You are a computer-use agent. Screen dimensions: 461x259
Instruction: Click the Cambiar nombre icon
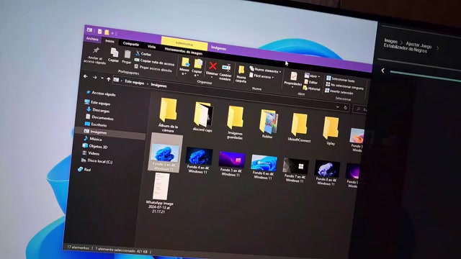tap(225, 68)
